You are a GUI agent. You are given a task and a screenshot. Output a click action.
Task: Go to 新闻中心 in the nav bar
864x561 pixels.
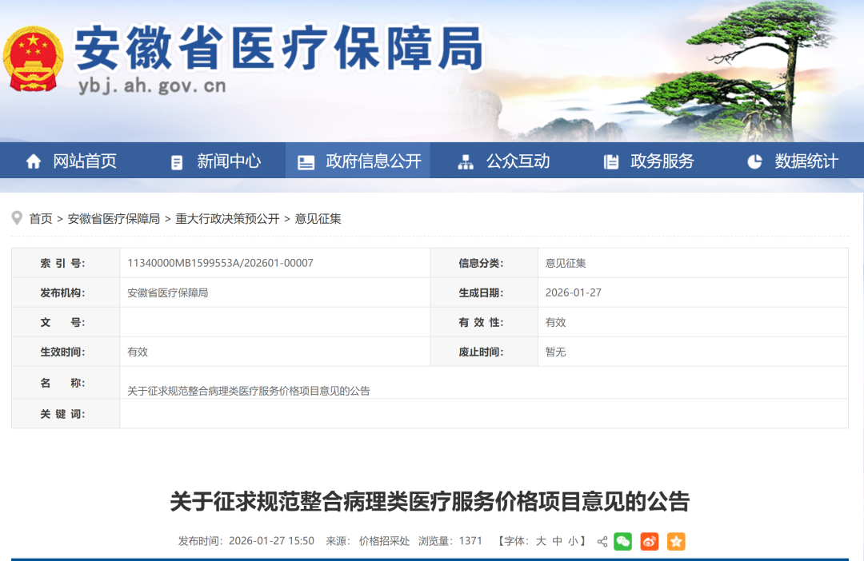[229, 161]
